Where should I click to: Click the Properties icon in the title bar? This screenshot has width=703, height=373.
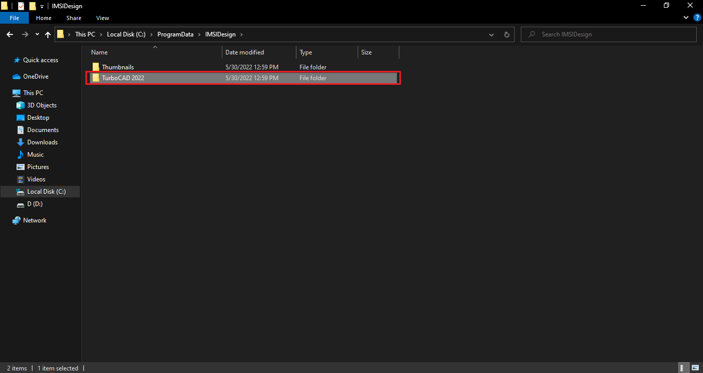(21, 6)
